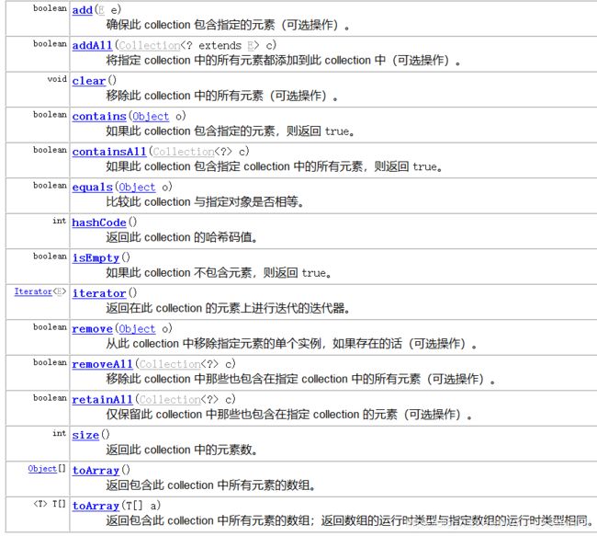This screenshot has height=536, width=597.
Task: Open the containsAll method link
Action: [x=109, y=152]
